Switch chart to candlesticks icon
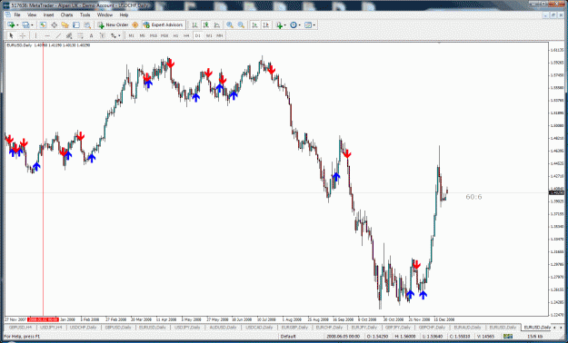 coord(206,25)
